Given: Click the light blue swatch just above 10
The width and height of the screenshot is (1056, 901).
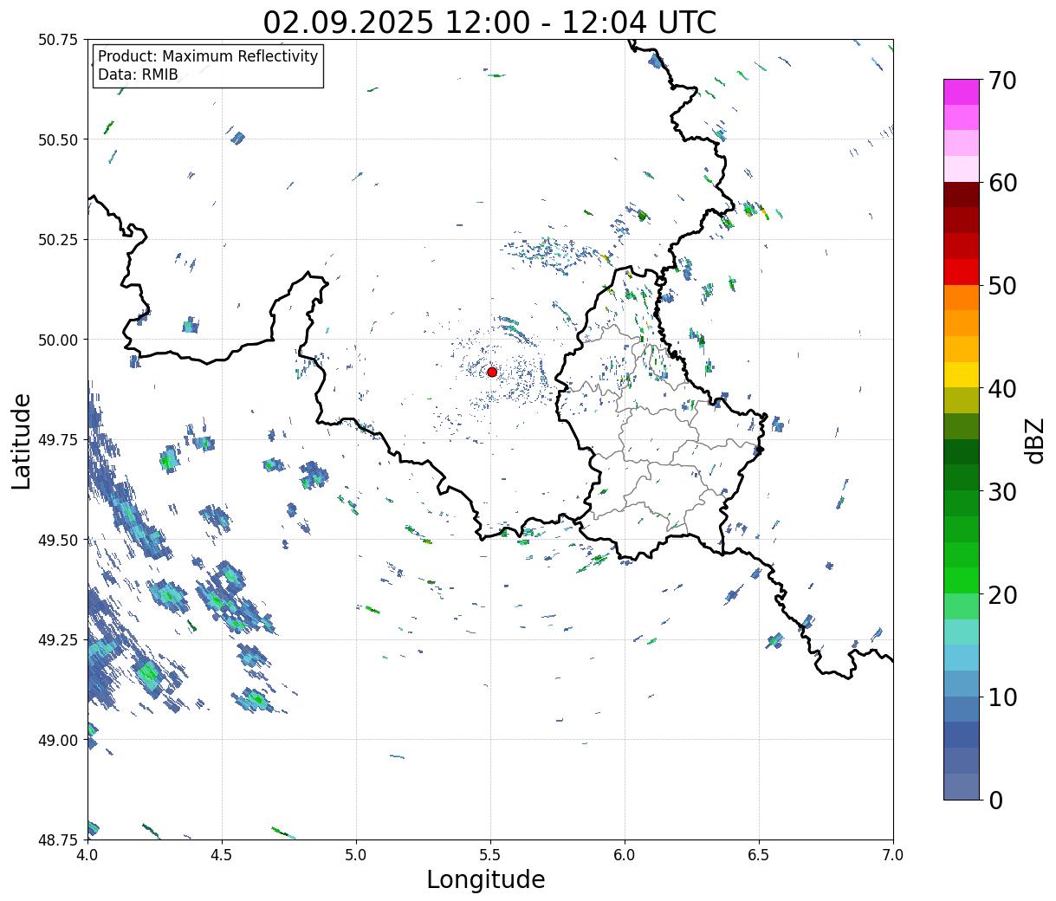Looking at the screenshot, I should tap(961, 683).
